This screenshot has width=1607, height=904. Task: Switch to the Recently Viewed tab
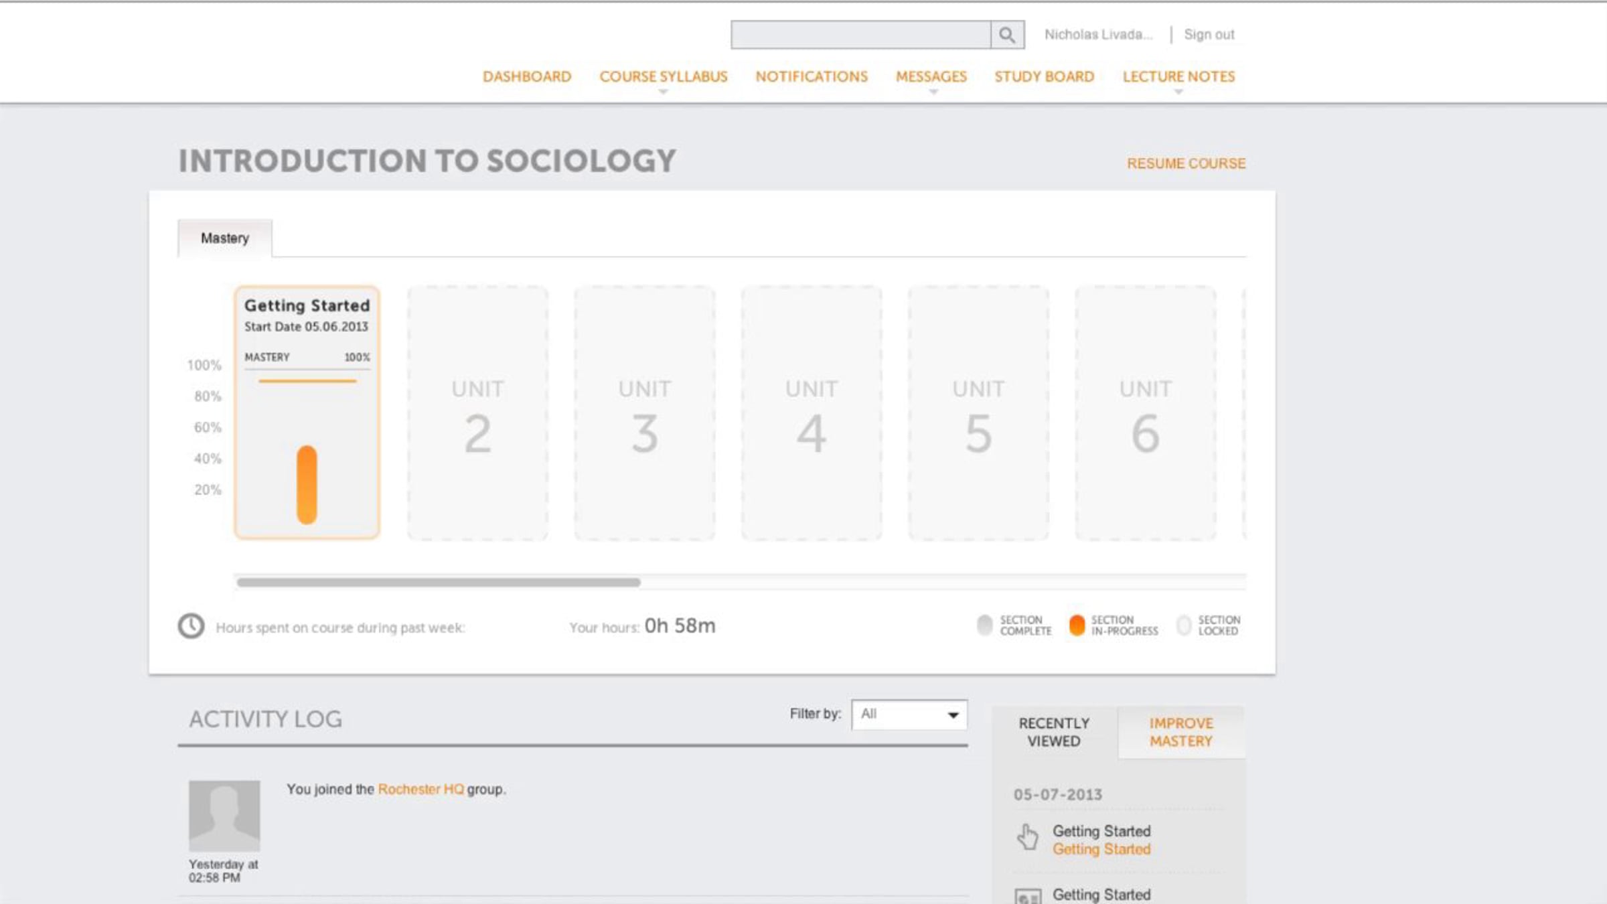point(1054,732)
